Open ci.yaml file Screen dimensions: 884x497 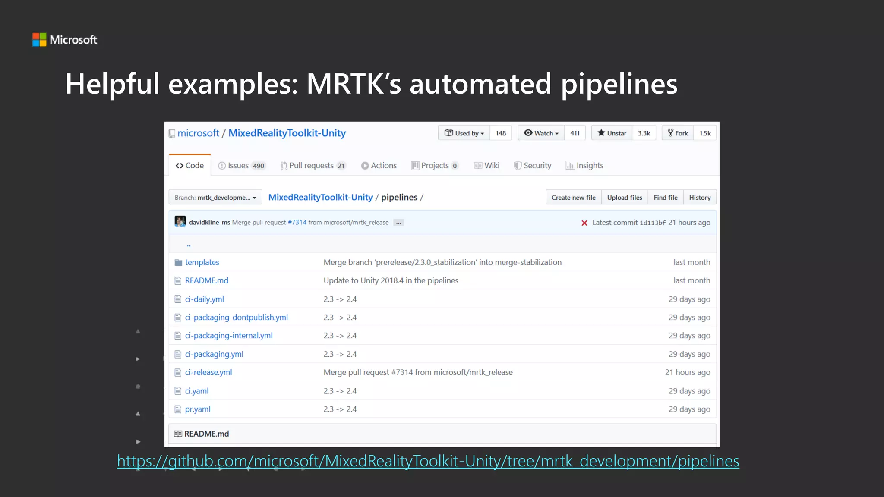pos(197,391)
